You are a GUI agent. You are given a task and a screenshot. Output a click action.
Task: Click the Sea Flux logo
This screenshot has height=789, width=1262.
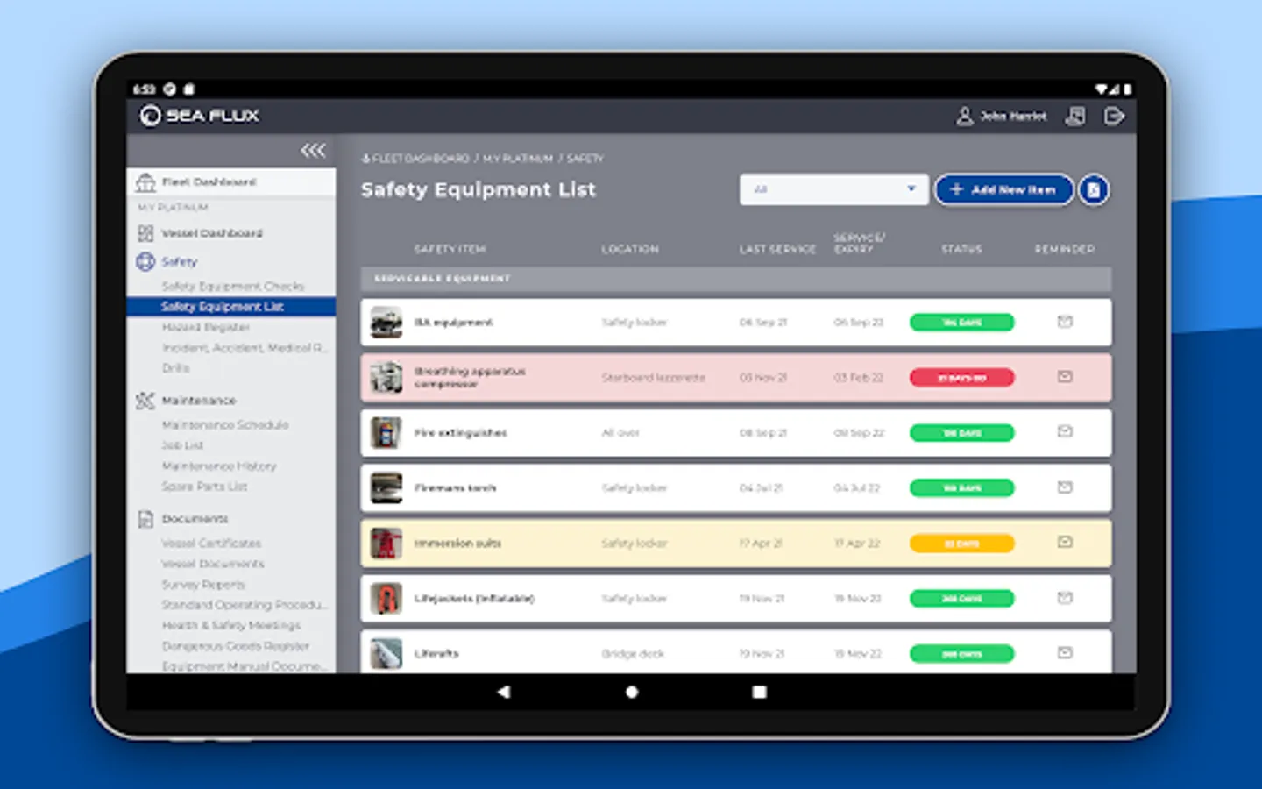200,116
